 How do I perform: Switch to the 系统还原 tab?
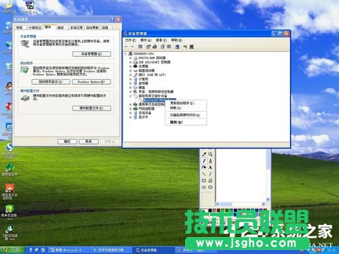76,28
